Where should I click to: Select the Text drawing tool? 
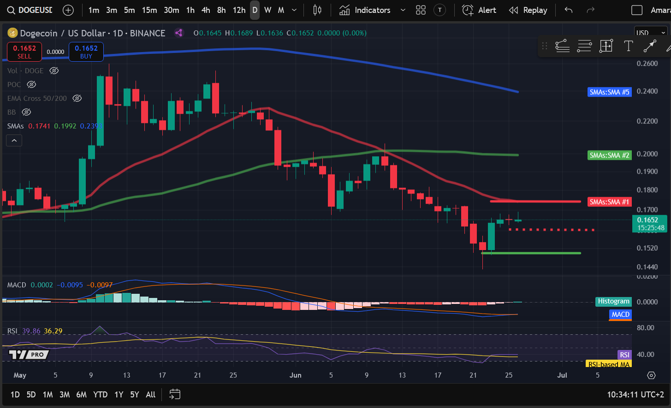coord(628,46)
